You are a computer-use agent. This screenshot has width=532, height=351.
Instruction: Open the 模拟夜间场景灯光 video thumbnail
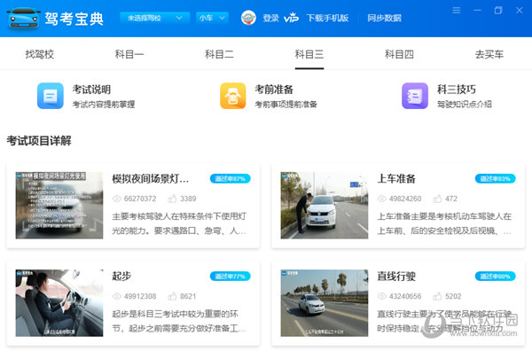coord(59,205)
